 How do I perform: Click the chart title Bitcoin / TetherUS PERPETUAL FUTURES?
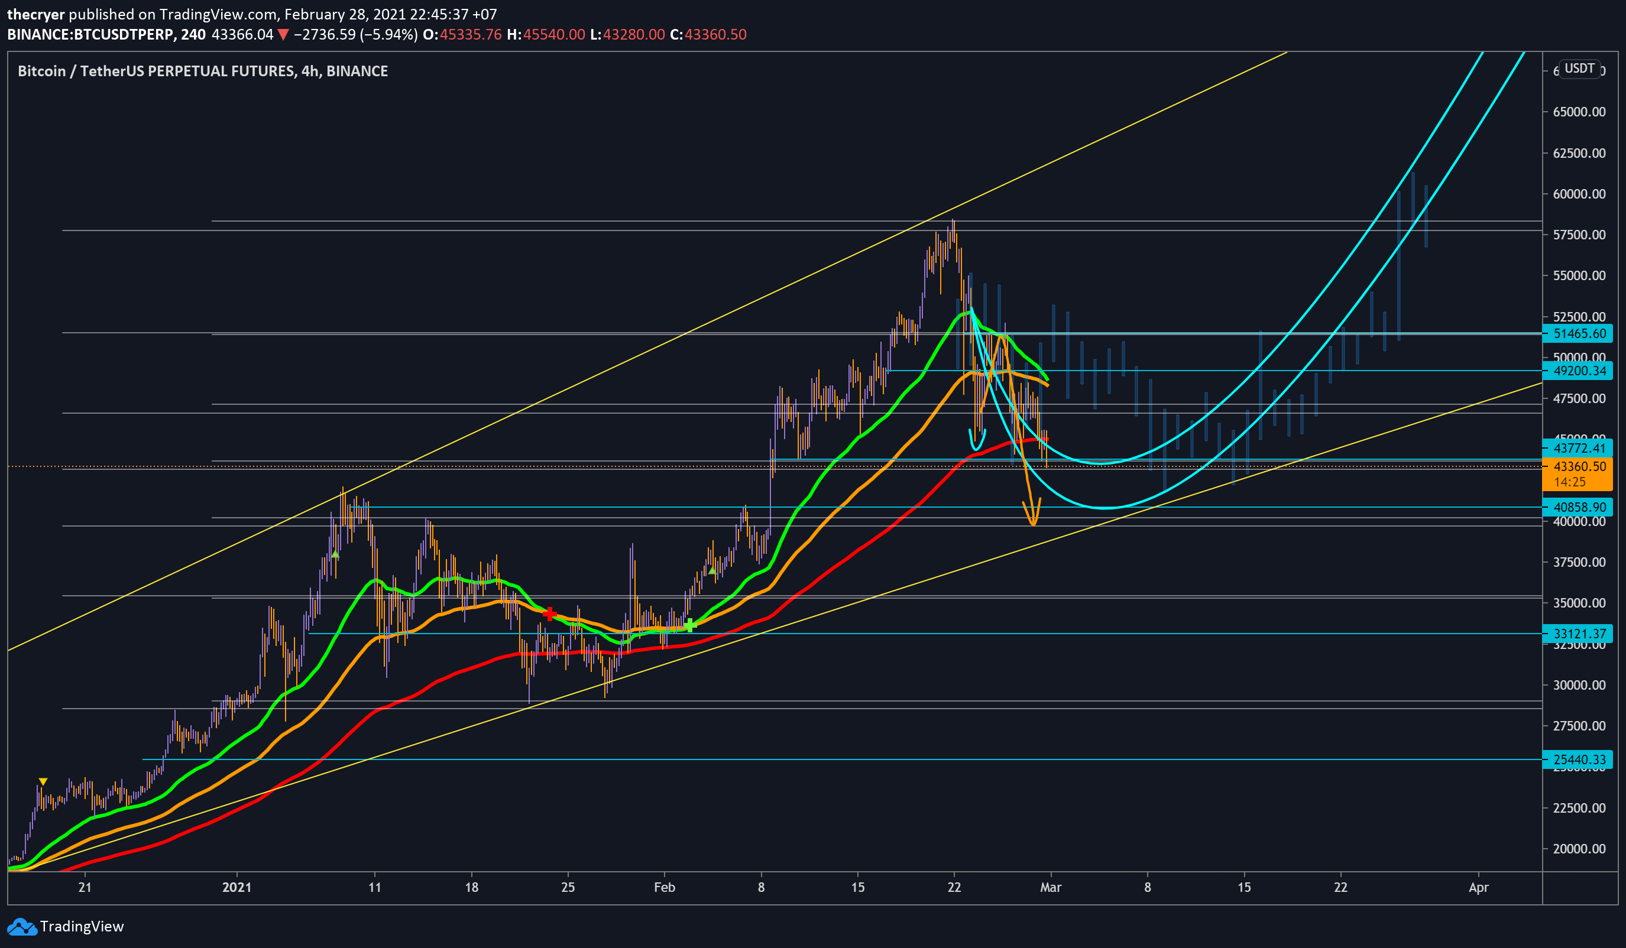[x=203, y=71]
